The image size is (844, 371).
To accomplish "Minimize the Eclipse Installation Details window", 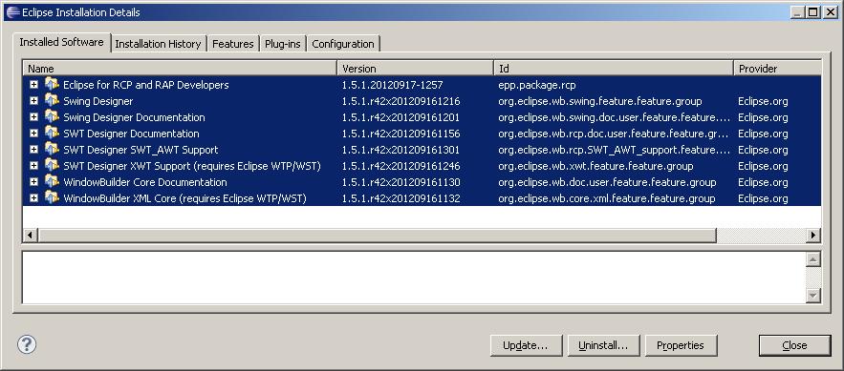I will coord(798,11).
